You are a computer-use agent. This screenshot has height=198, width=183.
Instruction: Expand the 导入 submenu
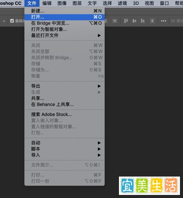(x=64, y=155)
